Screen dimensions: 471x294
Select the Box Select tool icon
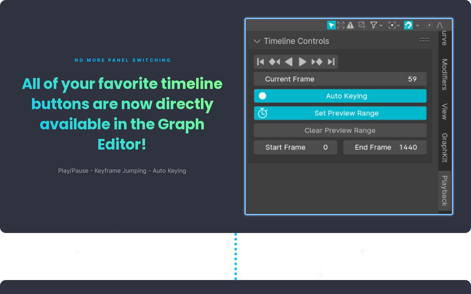tap(341, 25)
